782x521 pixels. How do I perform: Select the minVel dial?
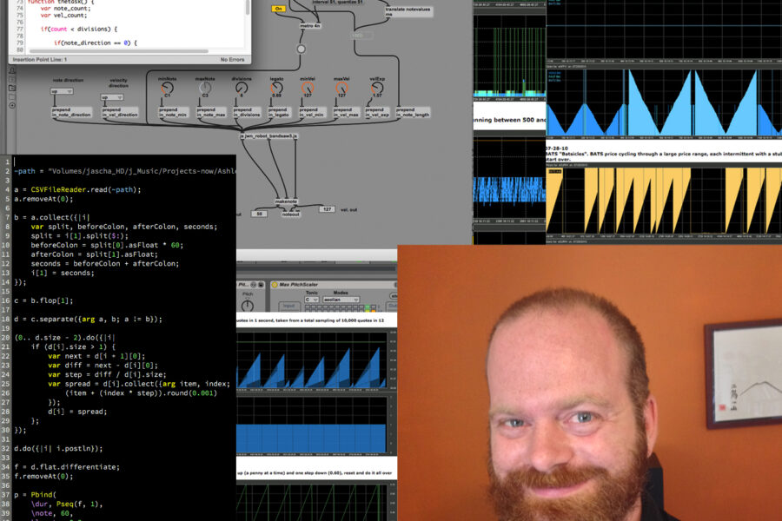[x=308, y=88]
